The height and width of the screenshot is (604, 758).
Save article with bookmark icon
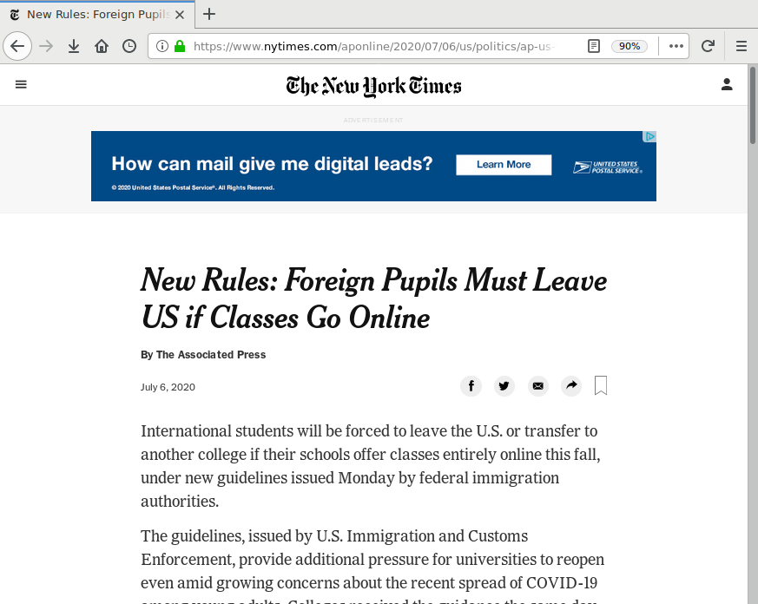601,386
